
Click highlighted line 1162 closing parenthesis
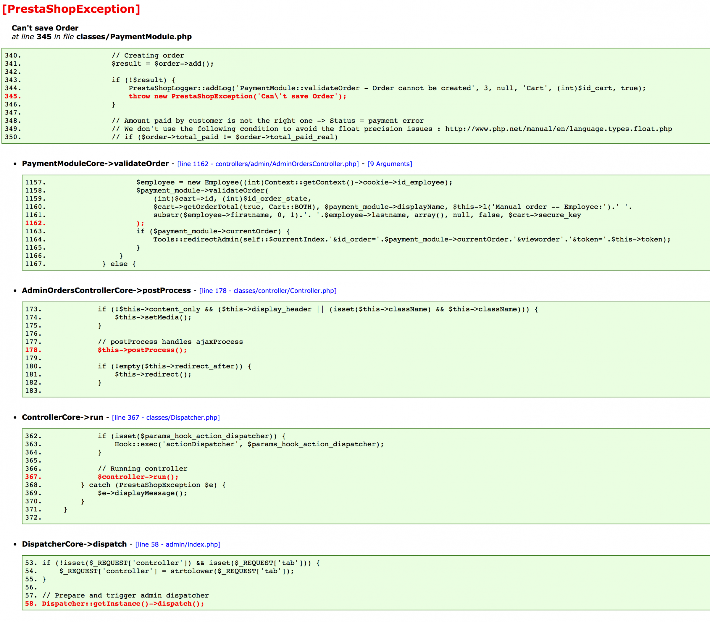point(140,223)
